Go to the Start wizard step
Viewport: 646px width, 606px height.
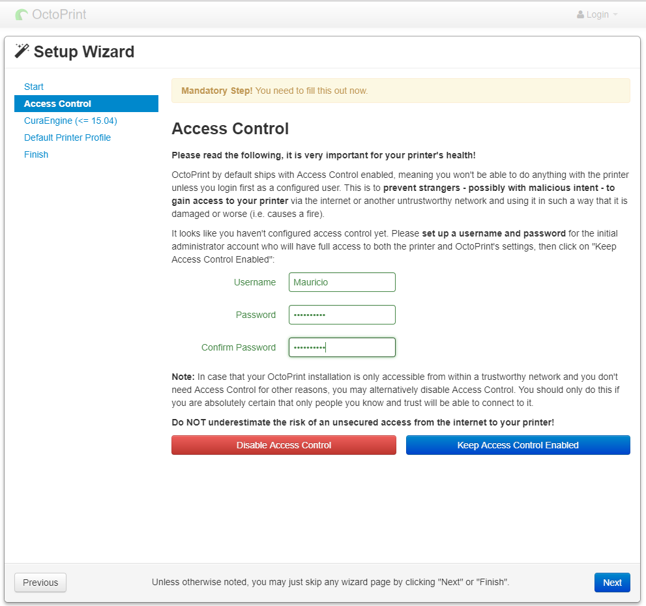[34, 87]
